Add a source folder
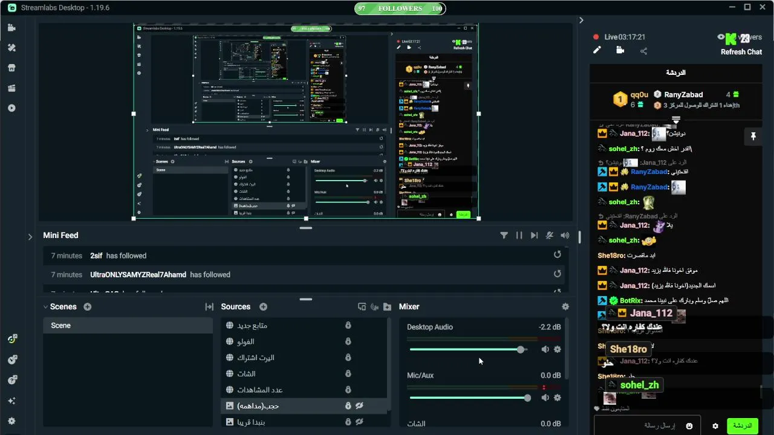 tap(387, 307)
